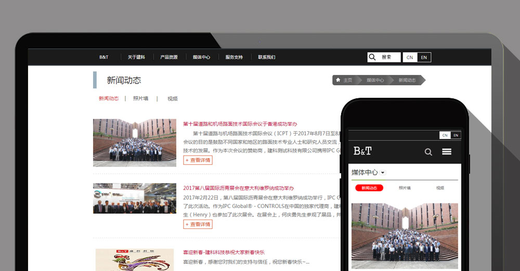520x271 pixels.
Task: Click the home icon in breadcrumb
Action: (x=338, y=80)
